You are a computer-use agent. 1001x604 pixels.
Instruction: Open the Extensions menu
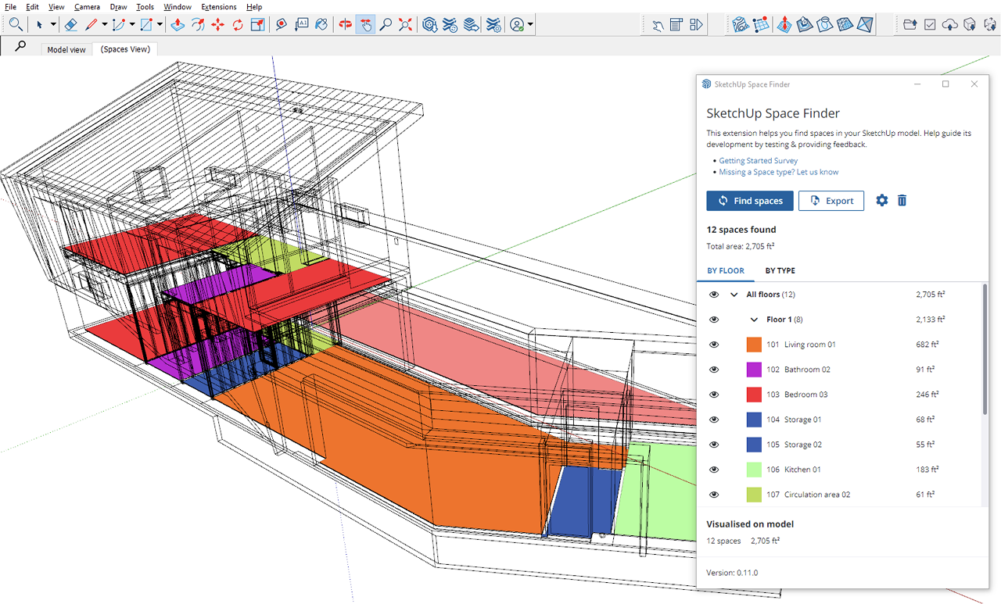click(219, 7)
